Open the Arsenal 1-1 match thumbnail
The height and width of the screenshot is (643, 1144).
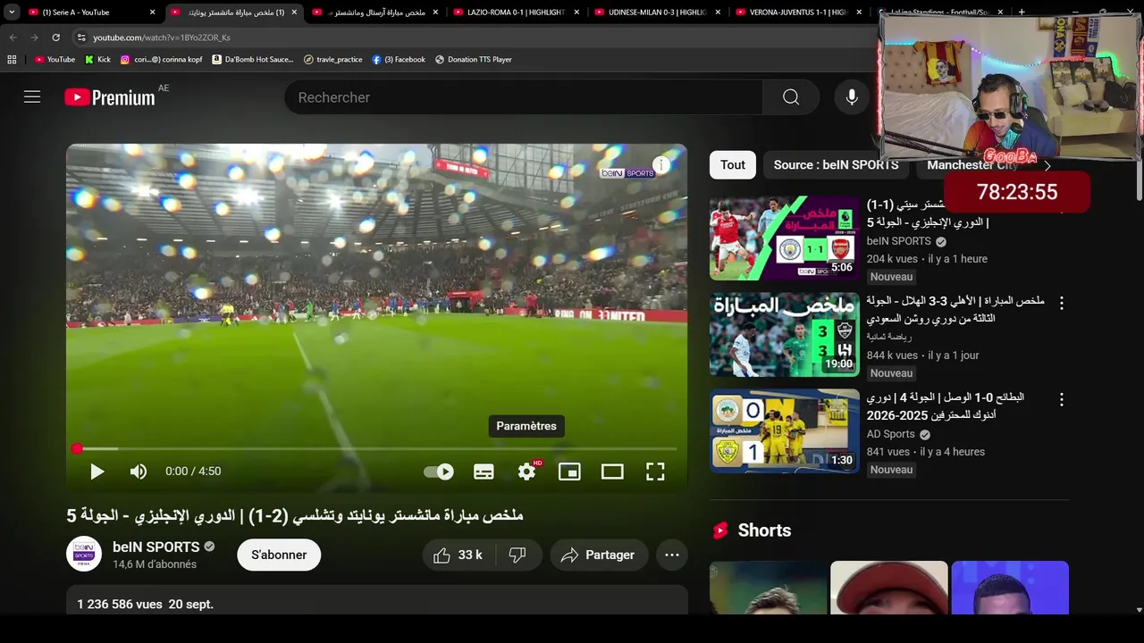coord(785,238)
